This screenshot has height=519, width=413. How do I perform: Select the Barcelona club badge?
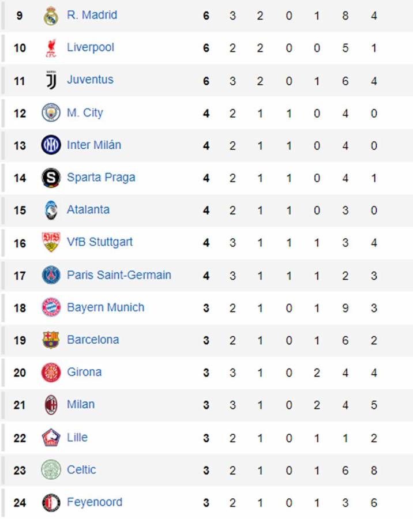(x=51, y=340)
